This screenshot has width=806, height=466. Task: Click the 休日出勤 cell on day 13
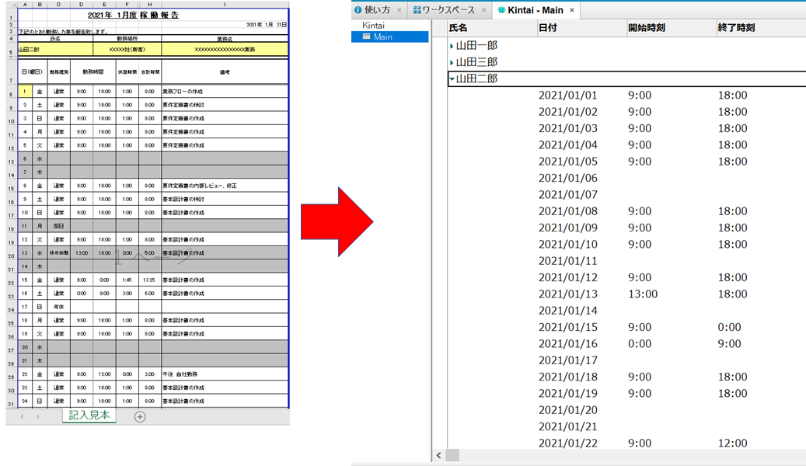pos(58,252)
